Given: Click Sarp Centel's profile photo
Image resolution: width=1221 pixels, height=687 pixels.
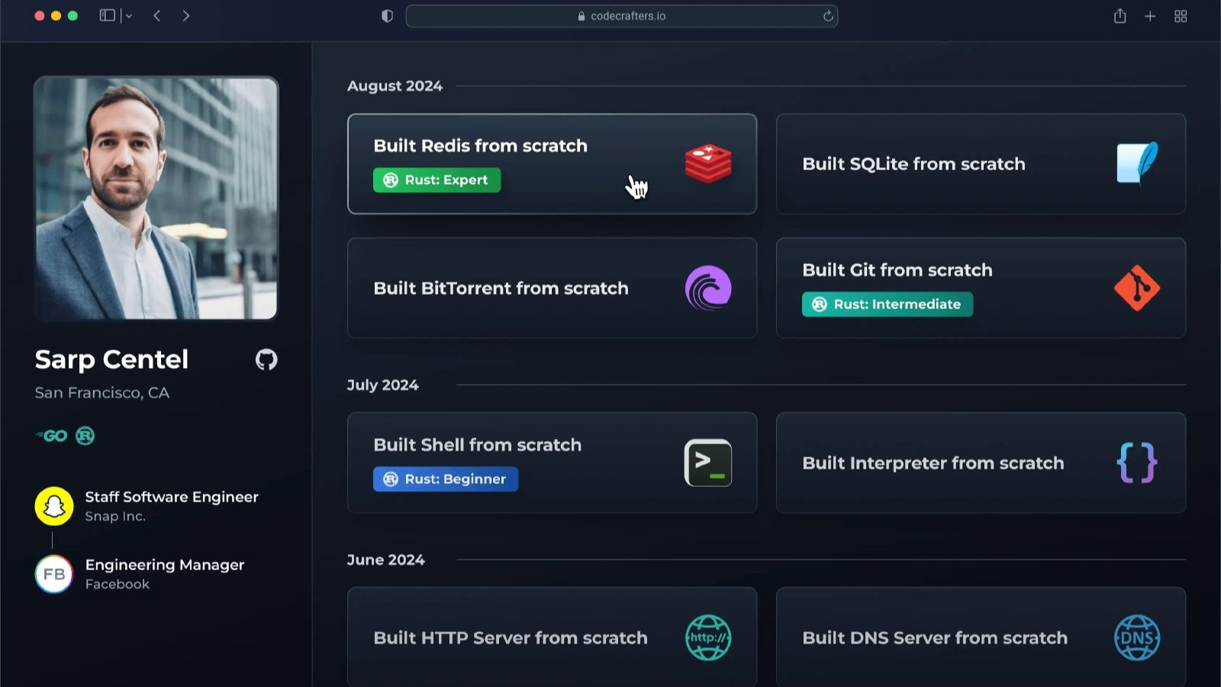Looking at the screenshot, I should click(x=156, y=198).
